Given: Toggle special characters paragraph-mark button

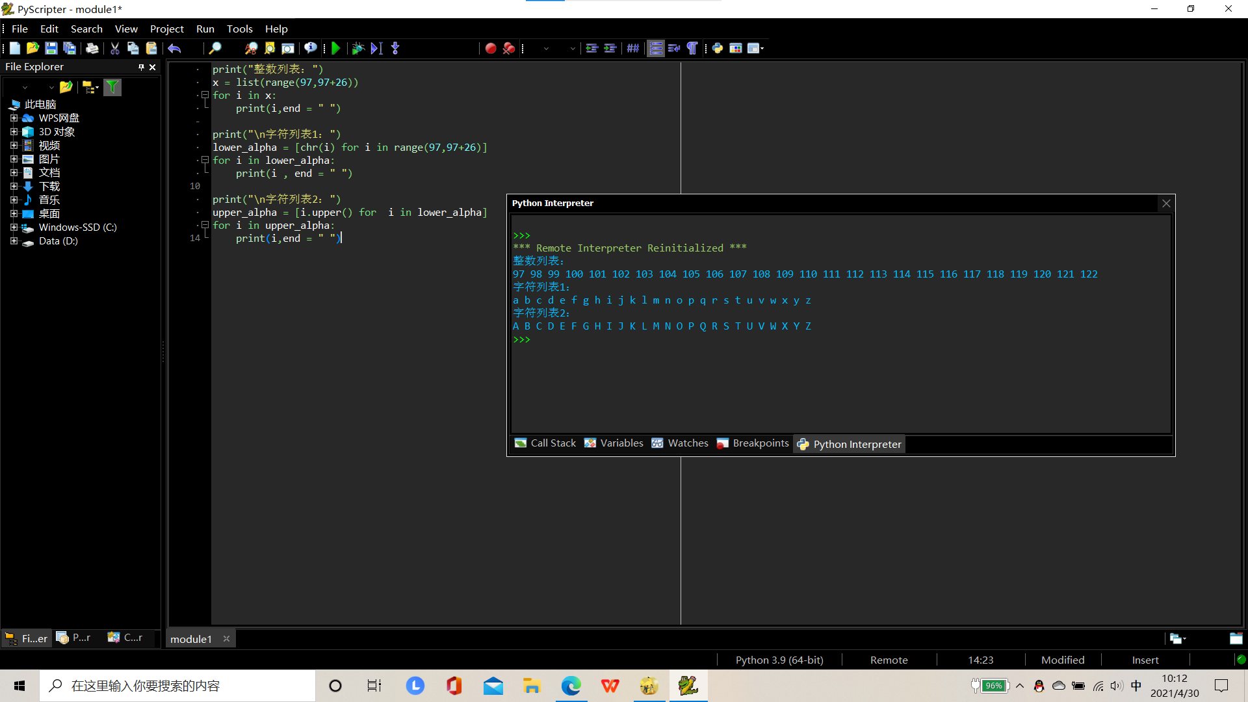Looking at the screenshot, I should tap(692, 48).
